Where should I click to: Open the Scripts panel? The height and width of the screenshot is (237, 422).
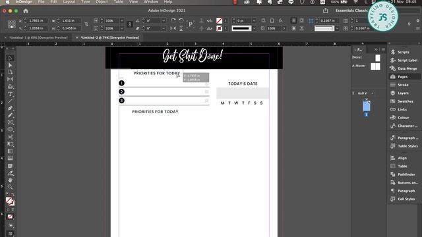pos(404,52)
